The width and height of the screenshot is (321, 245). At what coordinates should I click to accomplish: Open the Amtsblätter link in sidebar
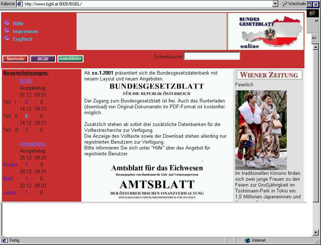[x=33, y=144]
